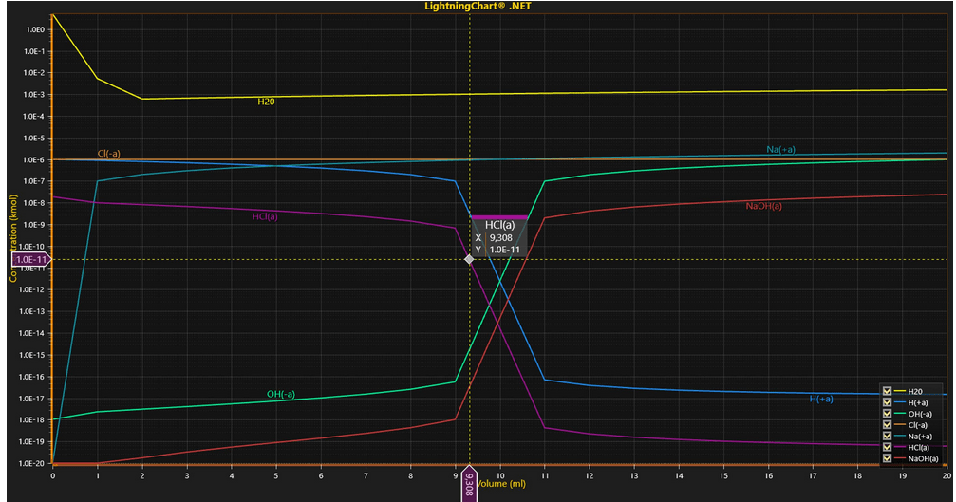The height and width of the screenshot is (502, 956).
Task: Uncheck the H20 series checkbox in legend
Action: click(x=887, y=391)
